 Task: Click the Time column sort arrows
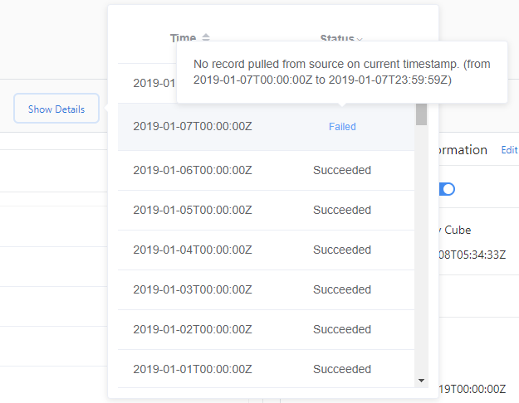(x=206, y=38)
